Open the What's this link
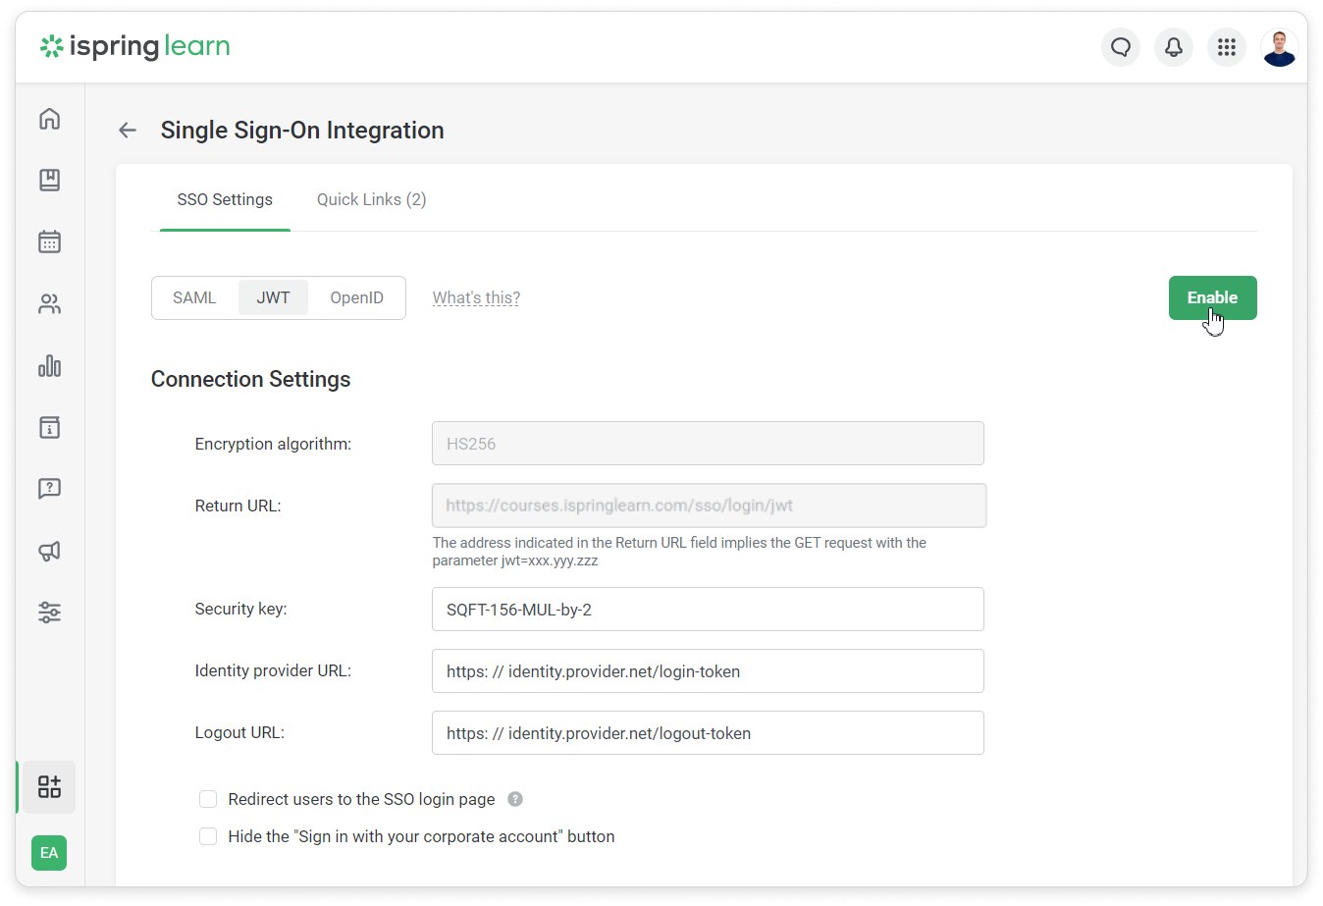Image resolution: width=1323 pixels, height=906 pixels. [476, 297]
